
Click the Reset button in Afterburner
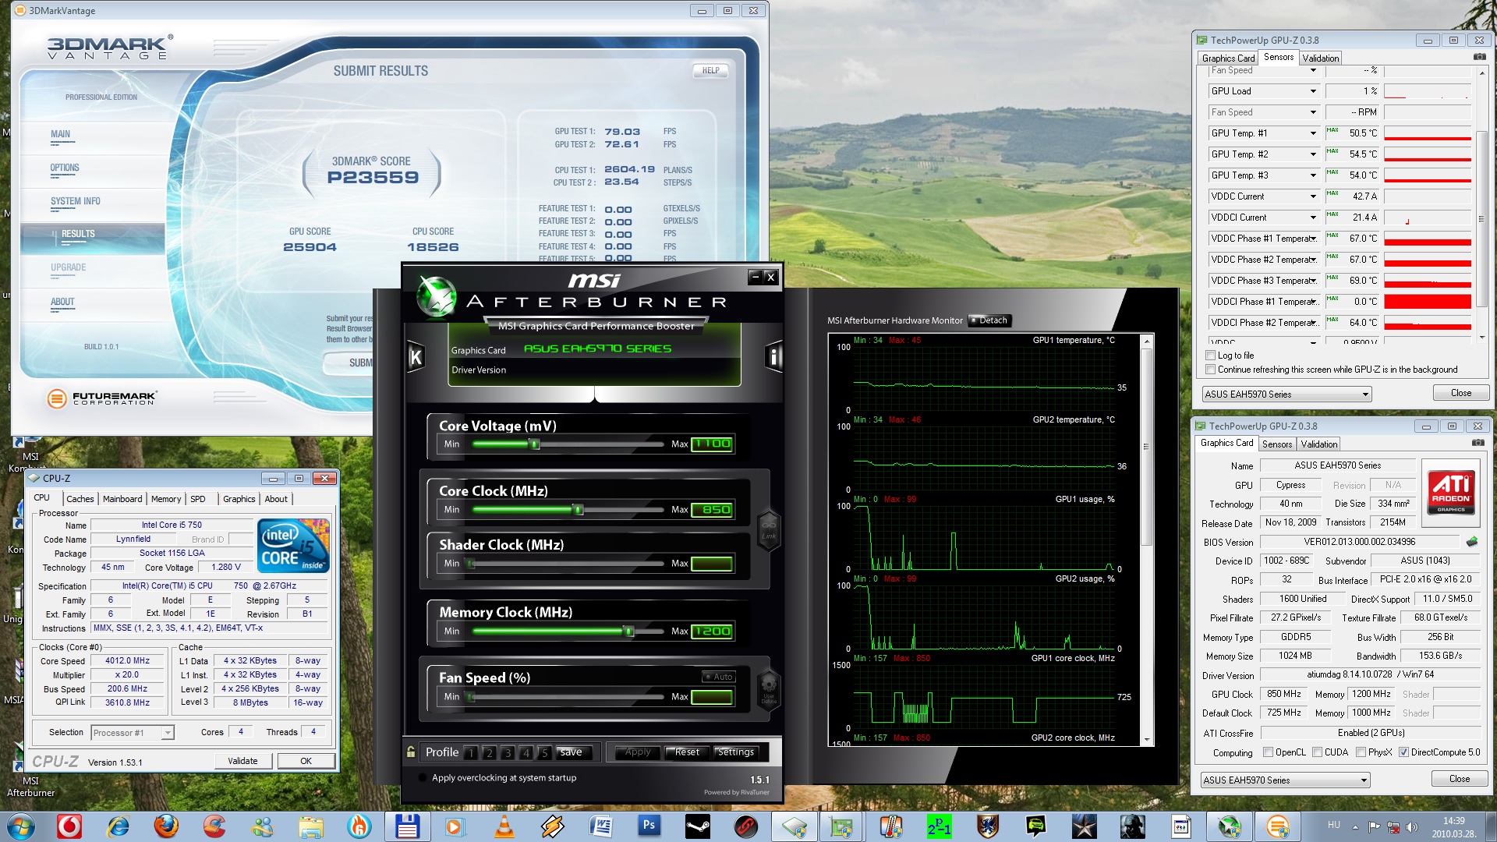(687, 752)
